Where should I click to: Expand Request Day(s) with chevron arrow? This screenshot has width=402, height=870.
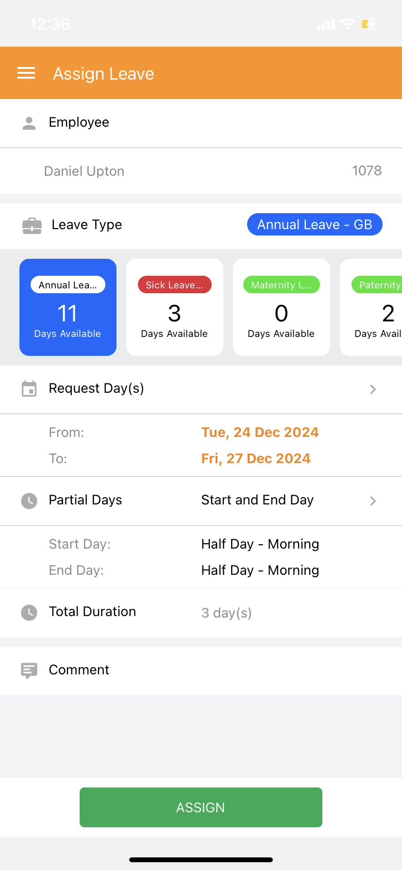373,389
